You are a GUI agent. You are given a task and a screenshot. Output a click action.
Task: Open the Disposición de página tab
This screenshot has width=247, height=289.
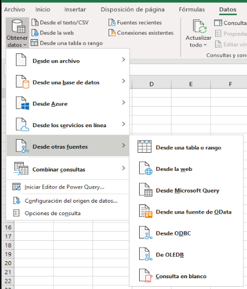tap(132, 10)
